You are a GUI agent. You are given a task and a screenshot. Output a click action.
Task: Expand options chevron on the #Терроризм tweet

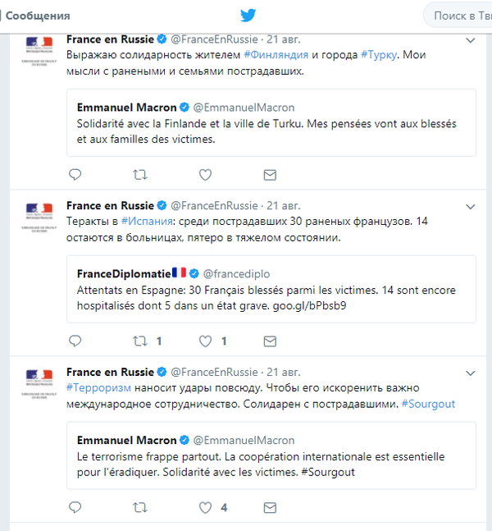[x=471, y=373]
